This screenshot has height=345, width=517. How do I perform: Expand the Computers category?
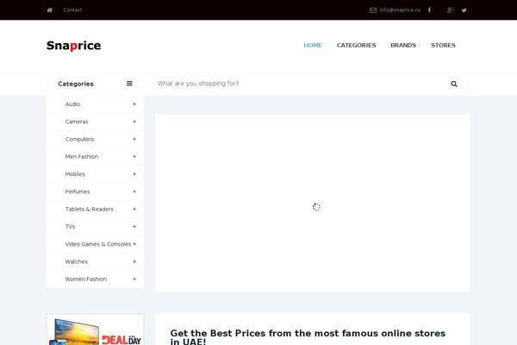click(134, 139)
